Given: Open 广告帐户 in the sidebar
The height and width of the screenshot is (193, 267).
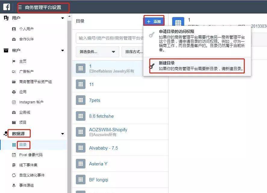Looking at the screenshot, I should [x=26, y=72].
